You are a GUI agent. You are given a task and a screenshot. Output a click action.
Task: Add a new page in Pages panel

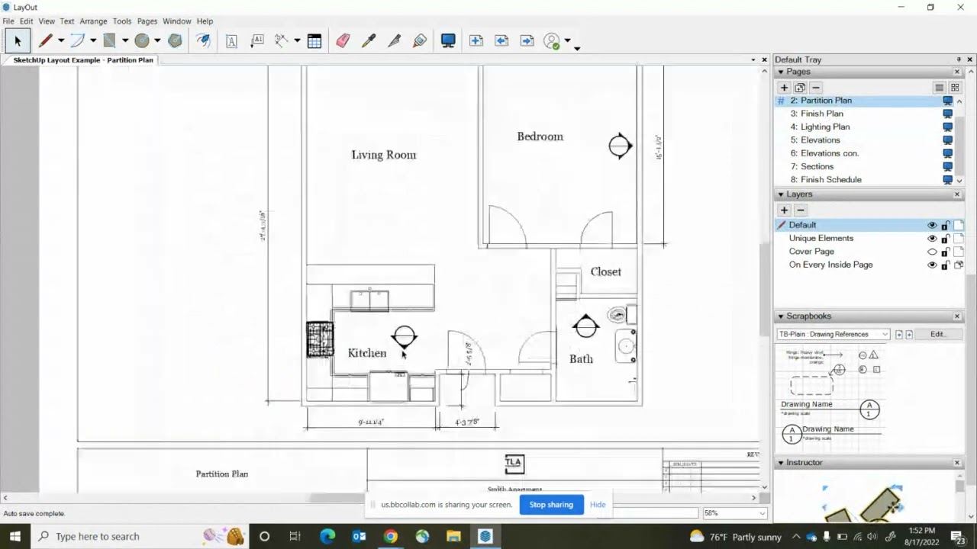(784, 88)
